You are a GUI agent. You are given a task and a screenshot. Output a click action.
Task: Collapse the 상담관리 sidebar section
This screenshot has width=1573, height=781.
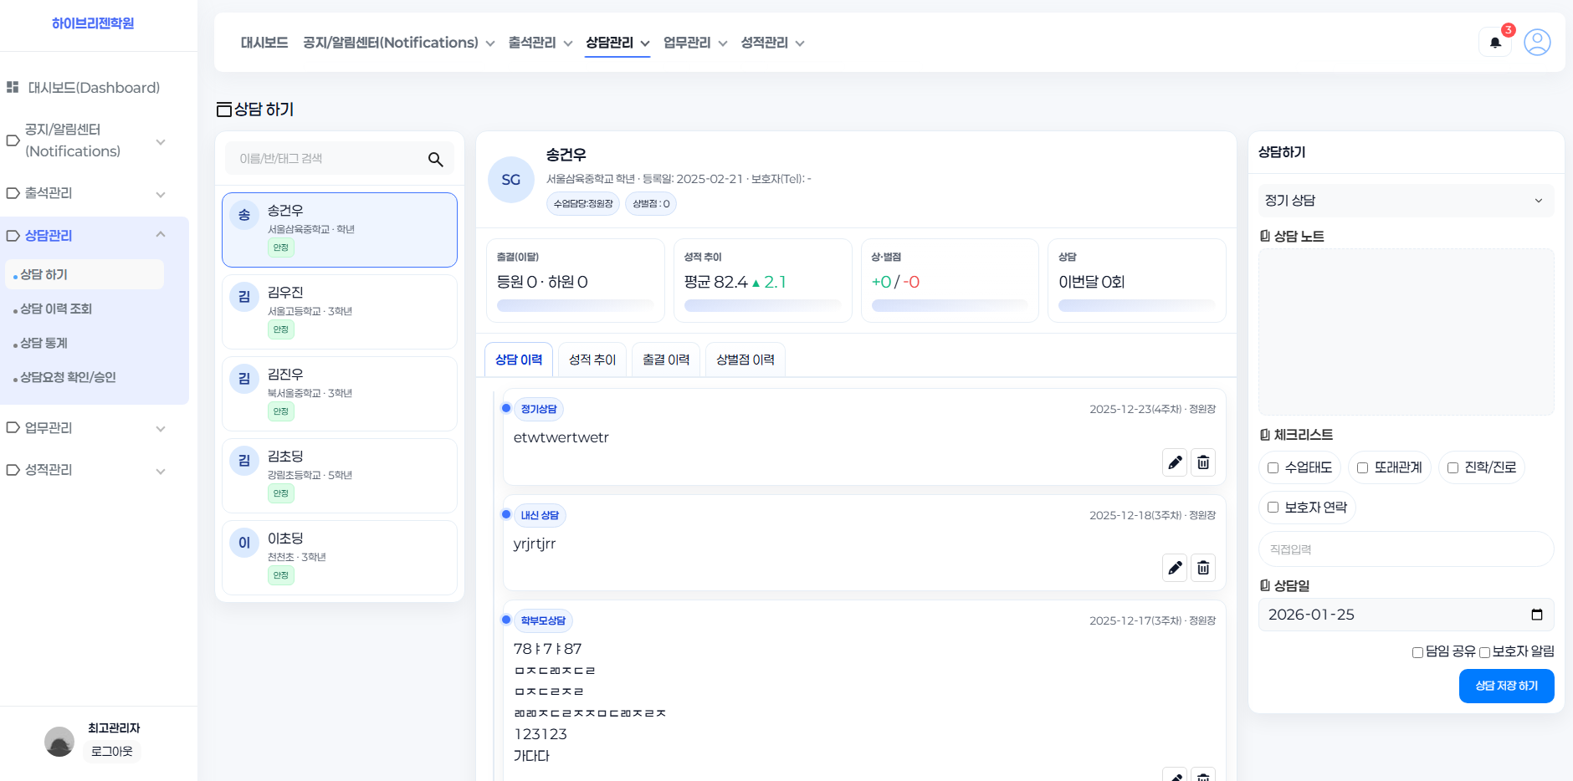point(161,235)
